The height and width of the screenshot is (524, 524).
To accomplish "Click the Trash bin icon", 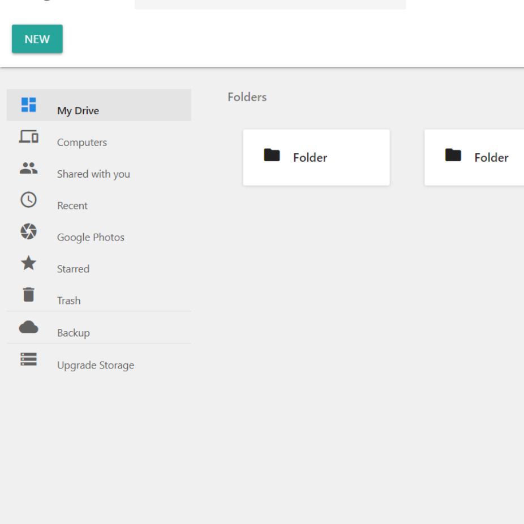I will [29, 295].
